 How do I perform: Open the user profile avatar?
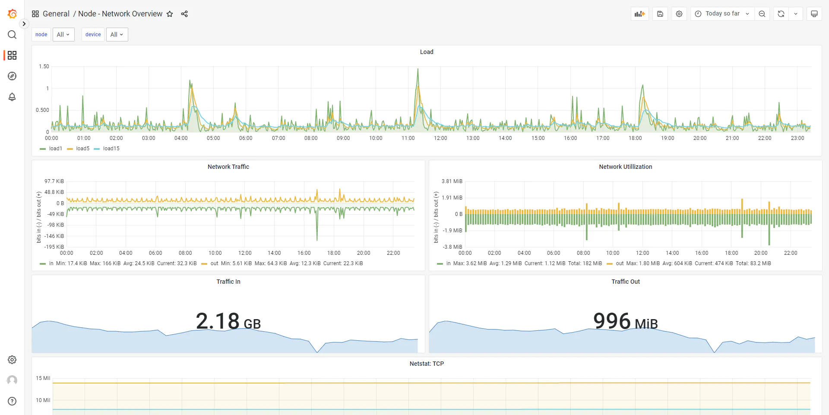coord(12,380)
